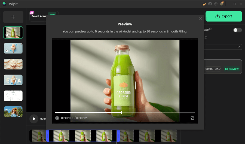245x144 pixels.
Task: Click the preview current time 00:00:01.0
Action: [67, 118]
